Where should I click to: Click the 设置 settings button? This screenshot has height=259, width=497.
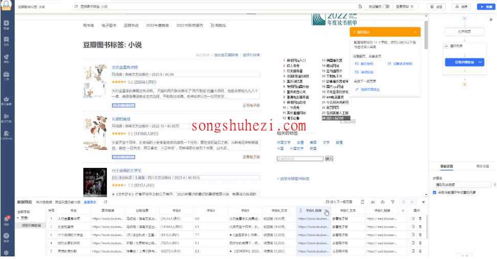pyautogui.click(x=437, y=7)
